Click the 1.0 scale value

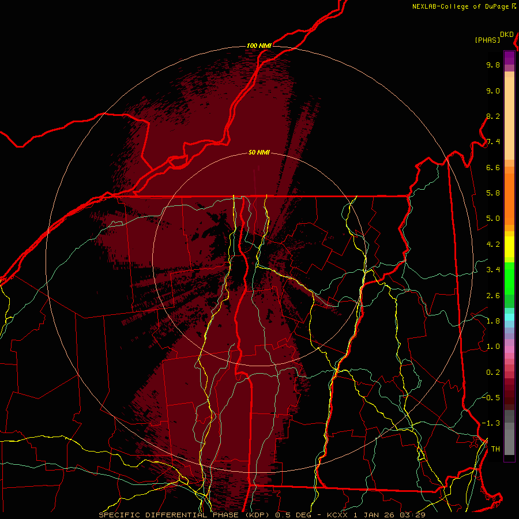[493, 347]
